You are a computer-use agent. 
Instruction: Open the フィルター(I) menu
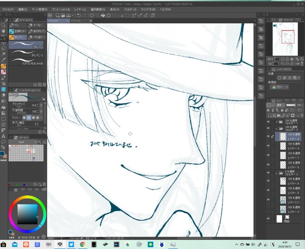[130, 9]
